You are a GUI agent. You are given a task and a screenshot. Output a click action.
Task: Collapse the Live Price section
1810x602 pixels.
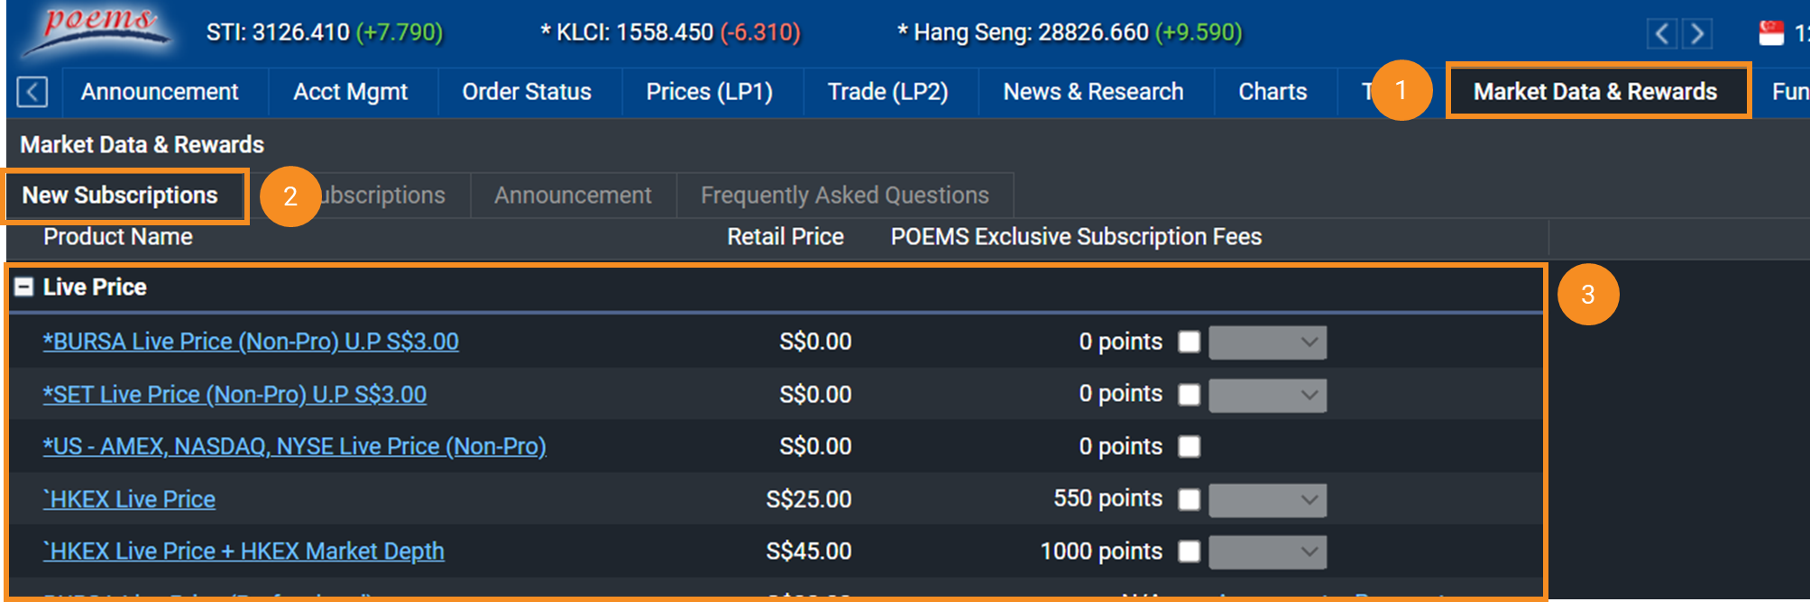pyautogui.click(x=24, y=287)
